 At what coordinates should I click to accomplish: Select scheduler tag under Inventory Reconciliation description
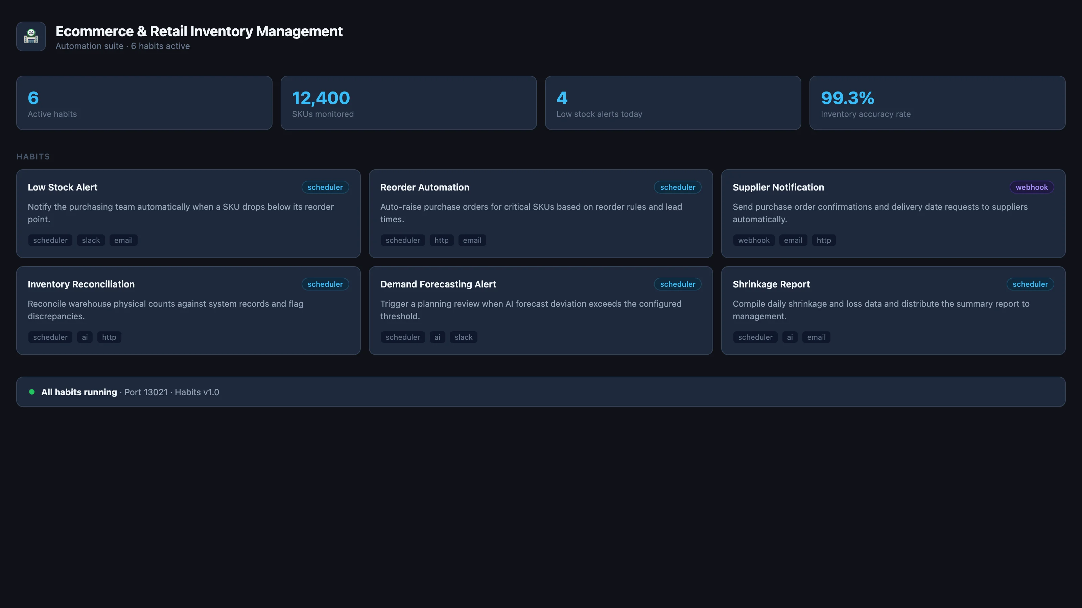click(50, 337)
